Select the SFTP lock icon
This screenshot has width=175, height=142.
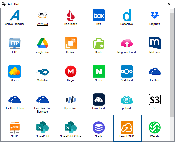pyautogui.click(x=15, y=128)
